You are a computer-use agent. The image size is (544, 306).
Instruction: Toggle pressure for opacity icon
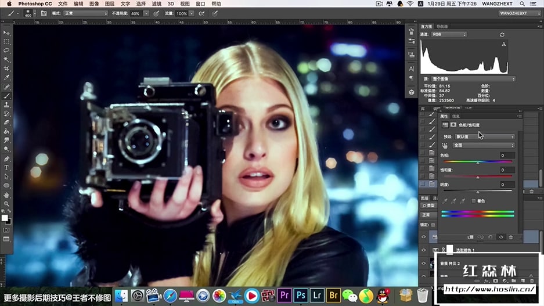pyautogui.click(x=156, y=13)
